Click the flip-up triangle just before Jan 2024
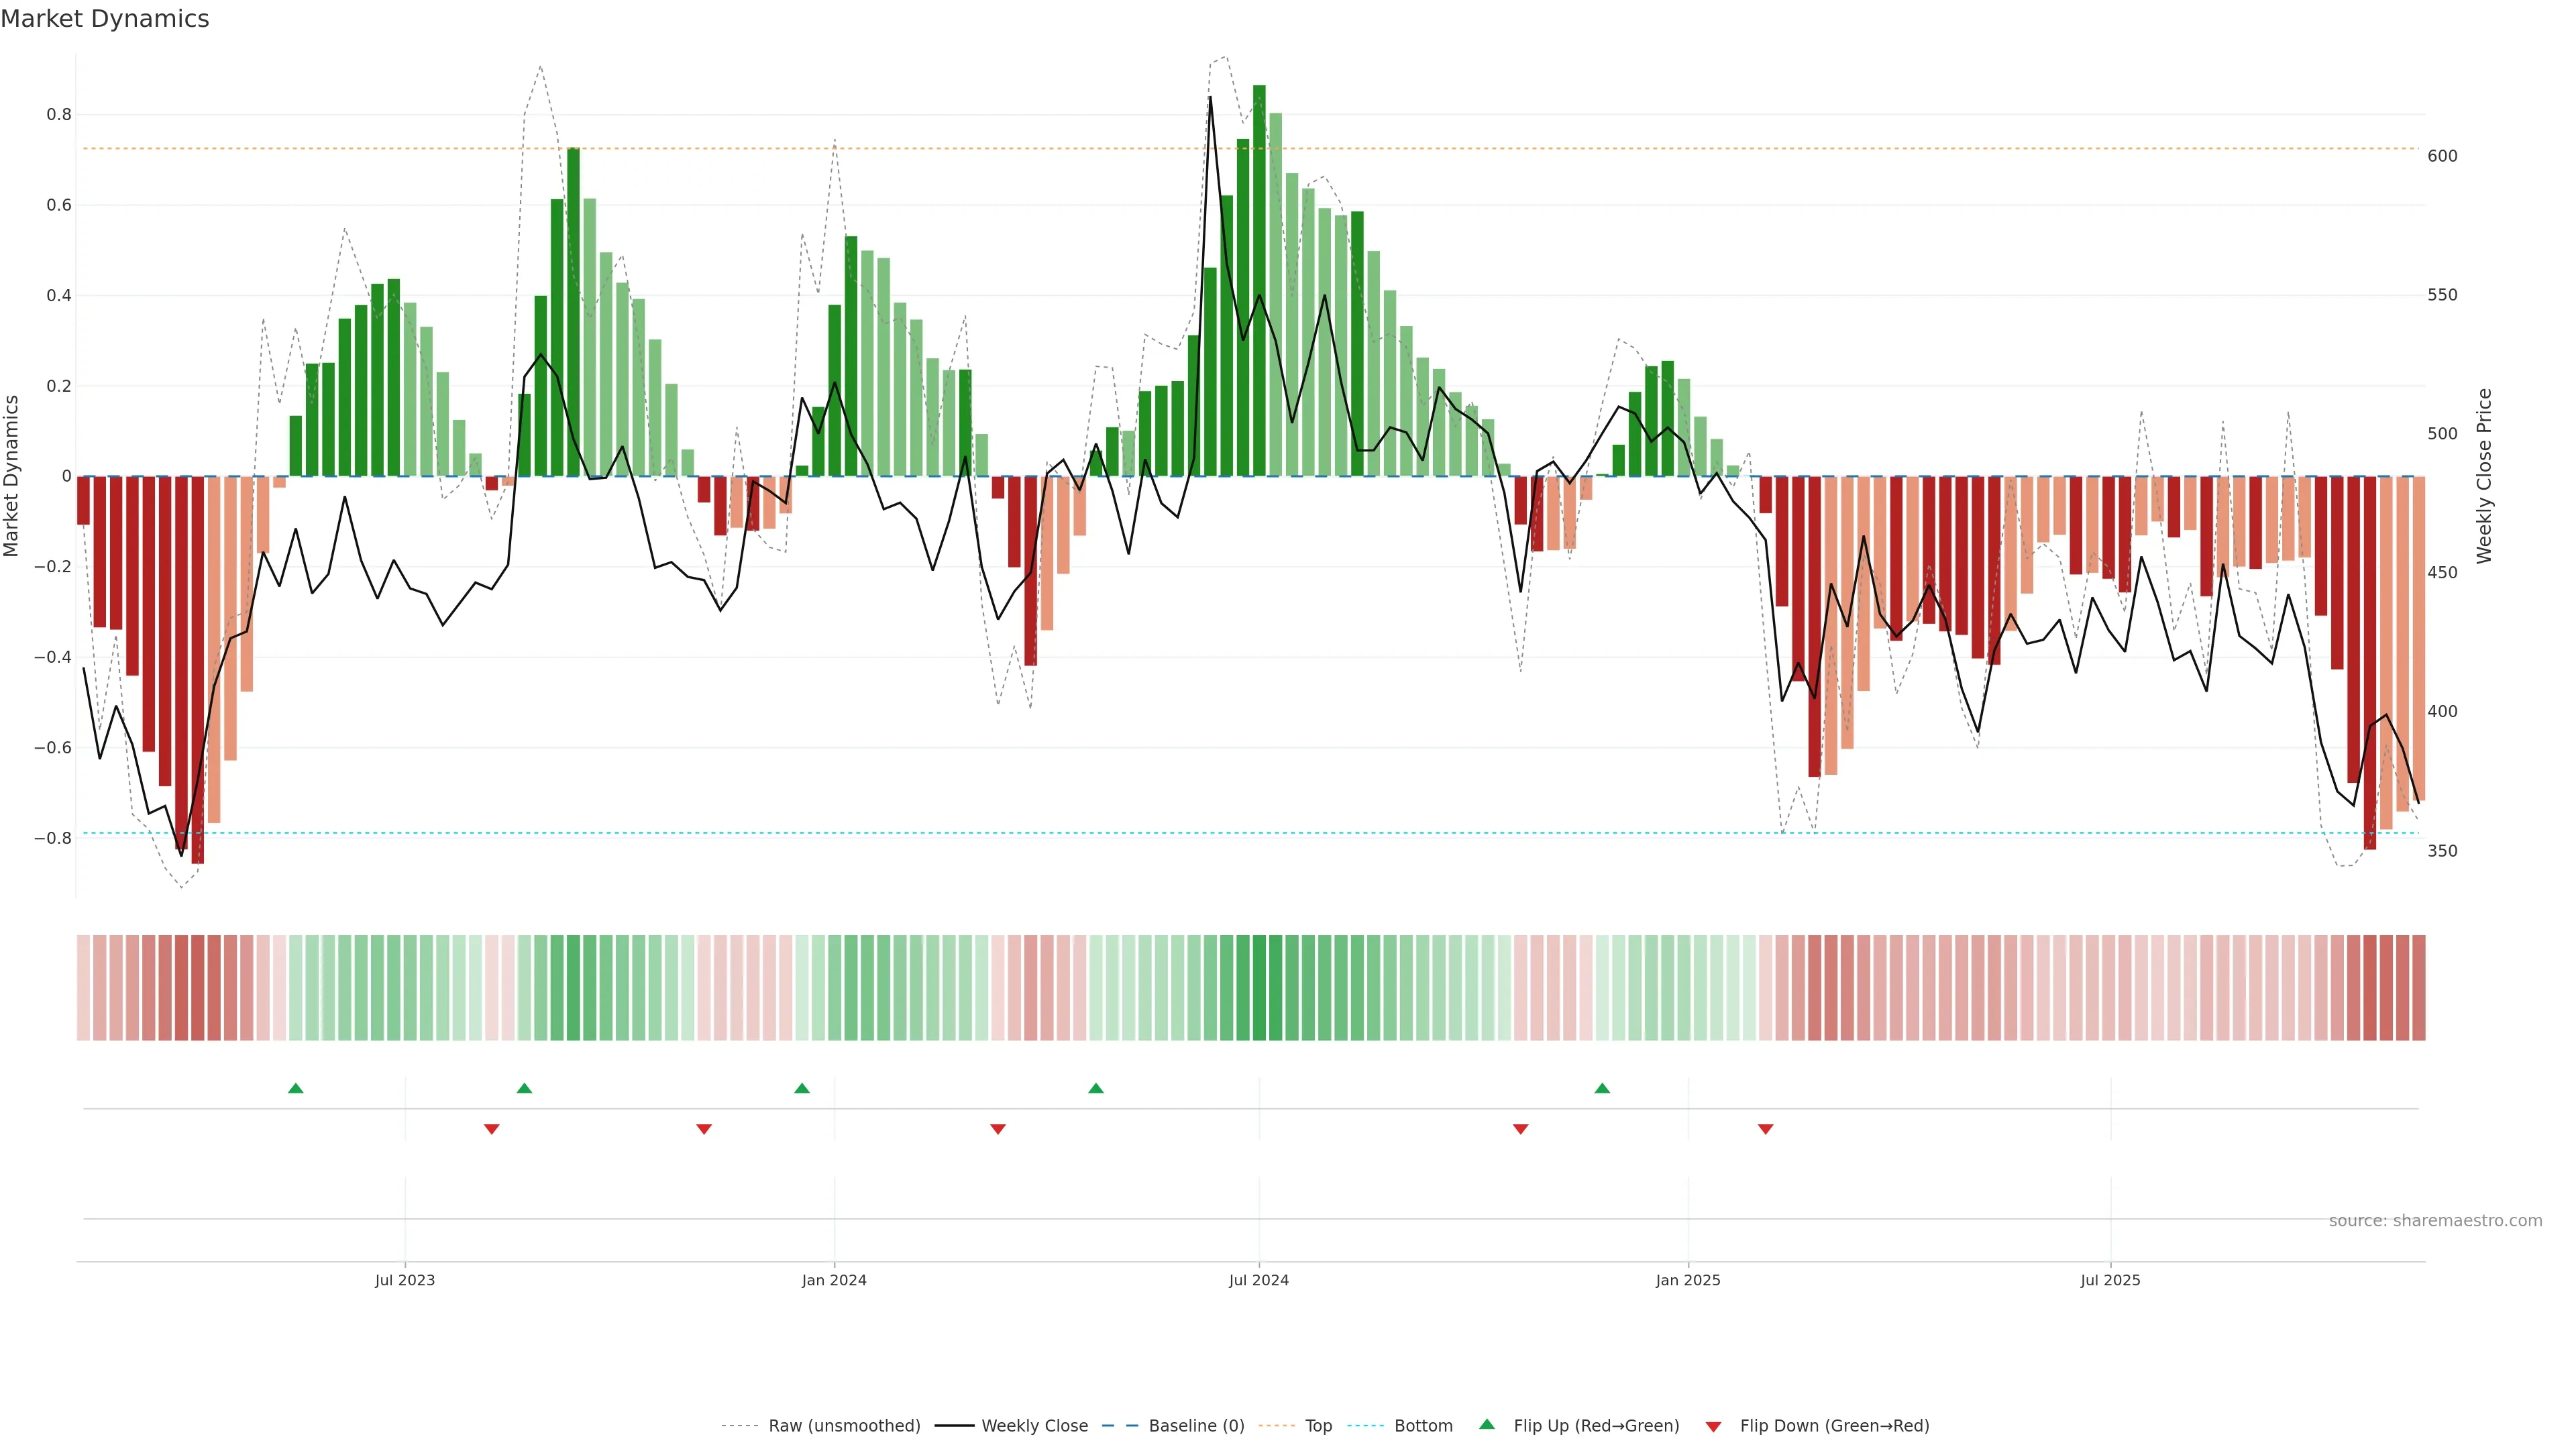 click(x=802, y=1088)
